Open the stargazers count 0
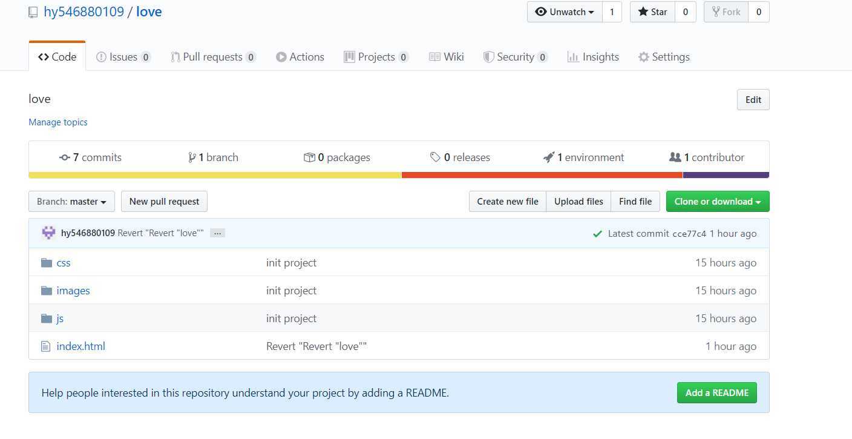Viewport: 852px width, 439px height. pos(686,12)
